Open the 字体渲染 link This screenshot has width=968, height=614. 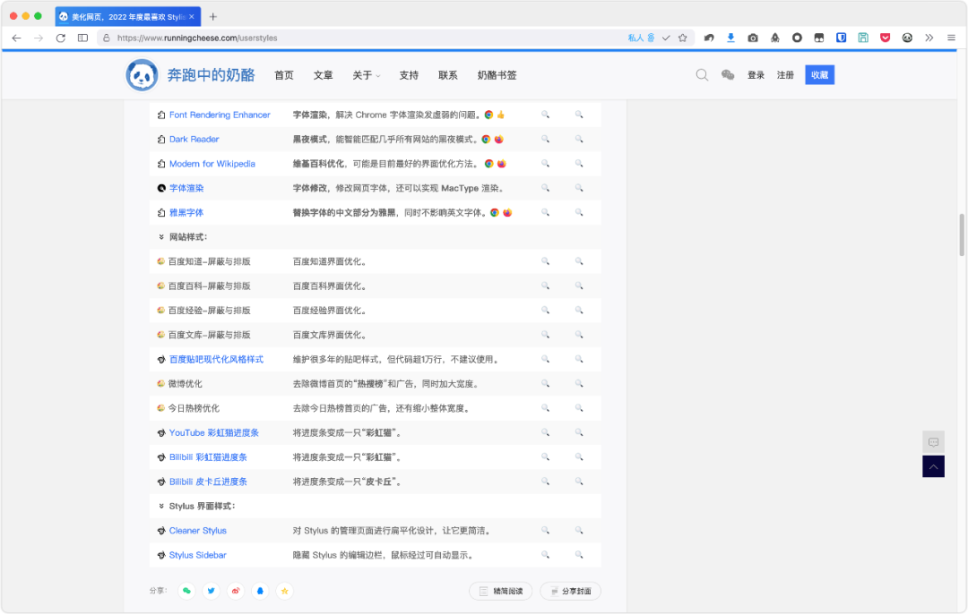pyautogui.click(x=186, y=188)
